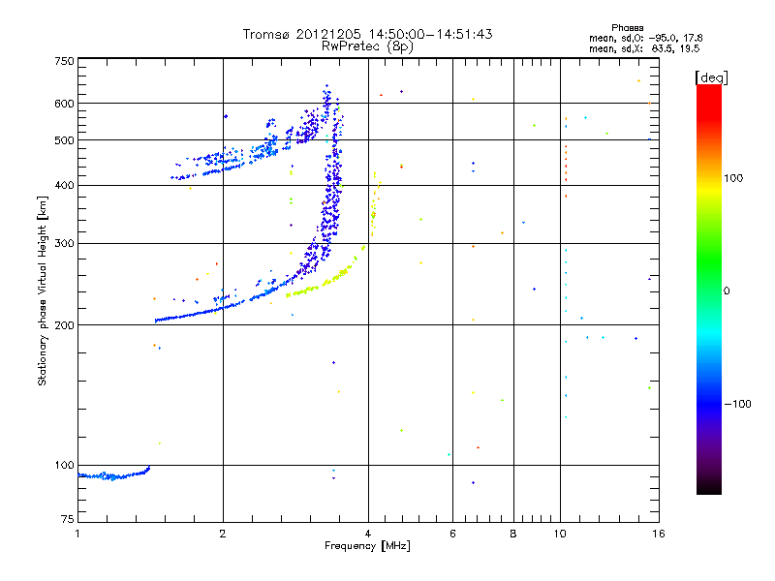775x581 pixels.
Task: Click the 'mean, sd,X: 83.5, 19.5' line
Action: [644, 48]
